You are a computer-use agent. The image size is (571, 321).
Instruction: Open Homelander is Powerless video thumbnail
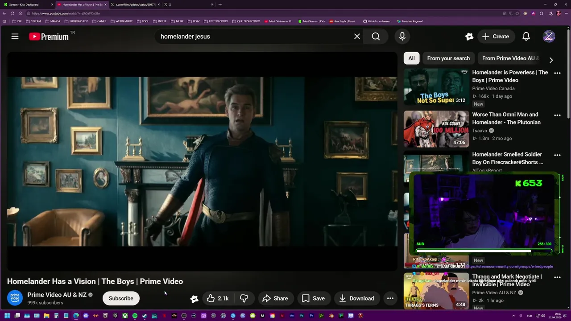tap(436, 86)
